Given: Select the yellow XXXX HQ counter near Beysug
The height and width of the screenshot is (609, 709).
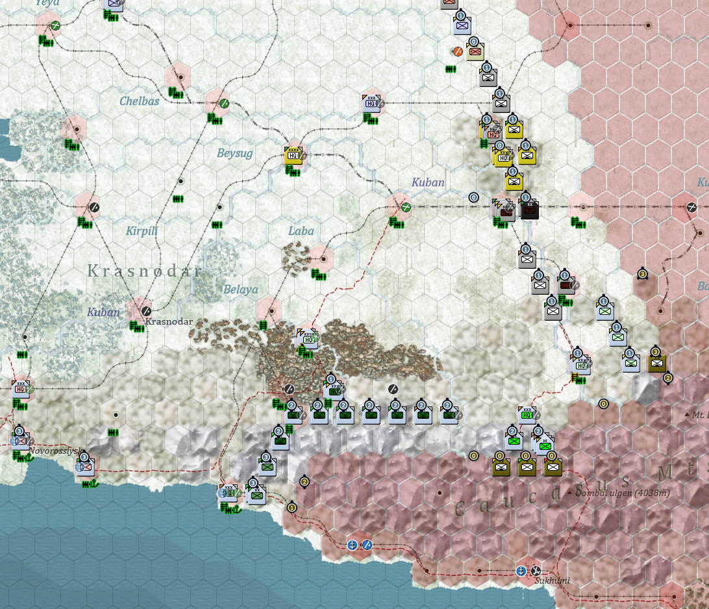Looking at the screenshot, I should (x=293, y=156).
